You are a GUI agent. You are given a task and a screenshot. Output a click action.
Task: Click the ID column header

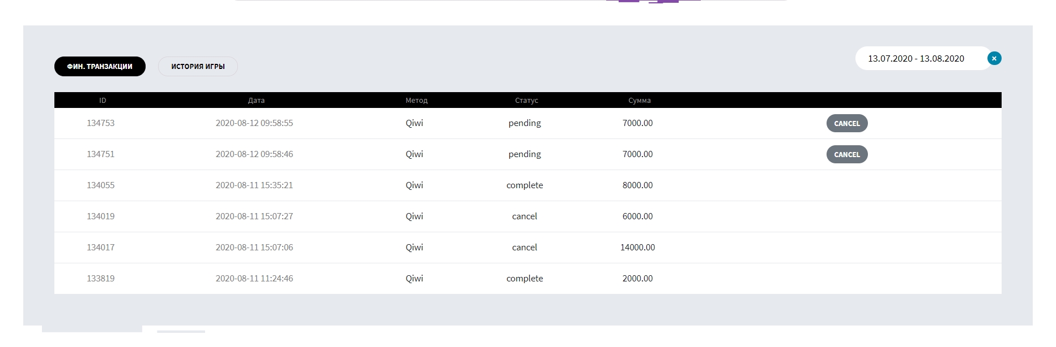tap(103, 101)
